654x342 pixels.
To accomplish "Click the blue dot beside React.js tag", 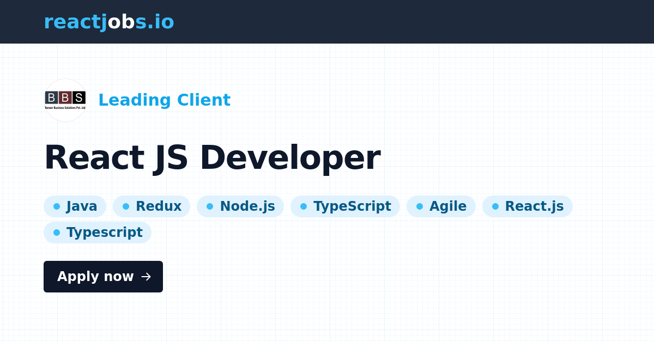I will coord(495,206).
